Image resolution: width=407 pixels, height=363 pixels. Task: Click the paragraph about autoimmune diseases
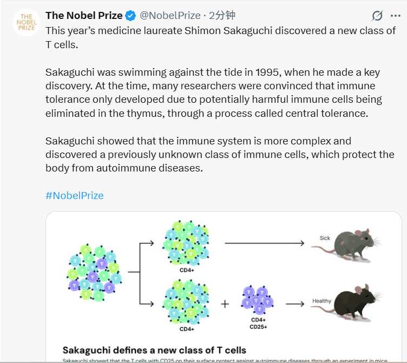click(x=219, y=155)
